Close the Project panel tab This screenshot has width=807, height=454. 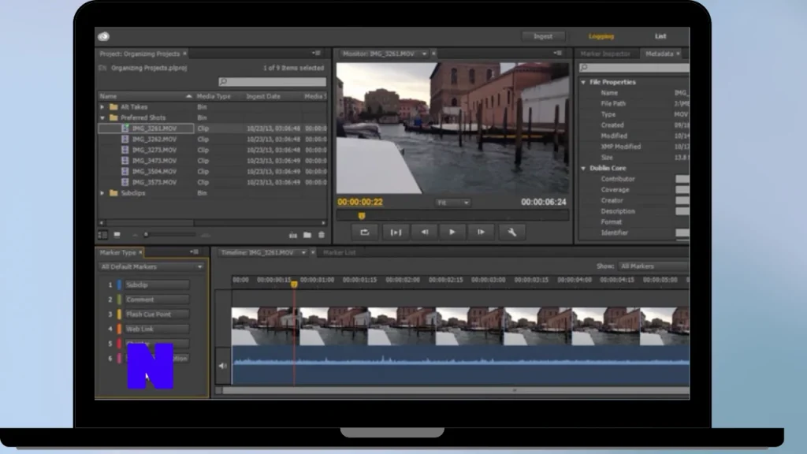(x=184, y=54)
